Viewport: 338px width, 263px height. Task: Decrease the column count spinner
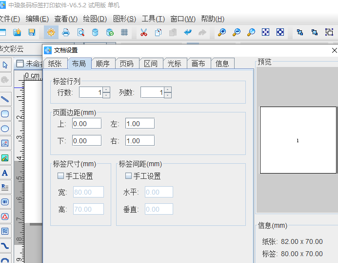(168, 95)
